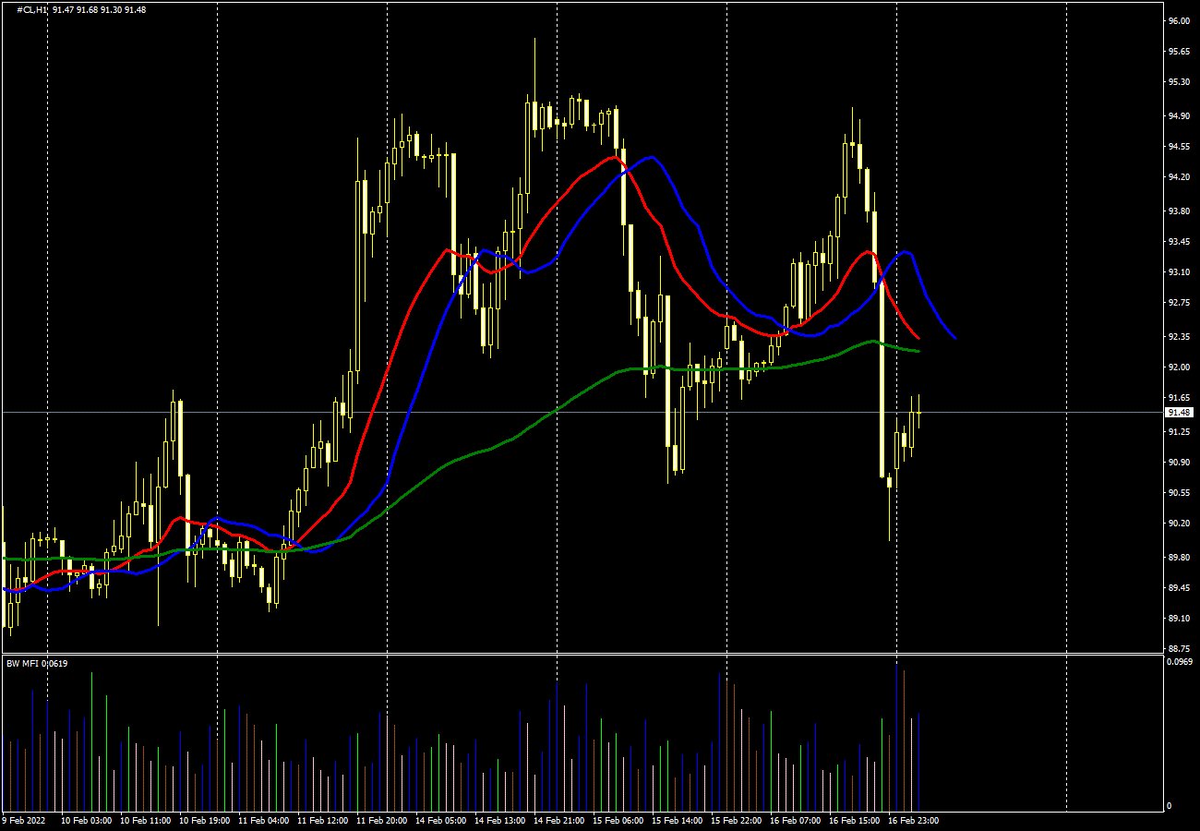Viewport: 1200px width, 831px height.
Task: Click the 14 Feb 05:00 time label
Action: point(441,820)
